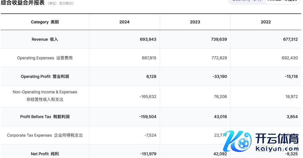Viewport: 303px width, 158px height.
Task: Select the Operating Expenses row label
Action: click(x=45, y=58)
